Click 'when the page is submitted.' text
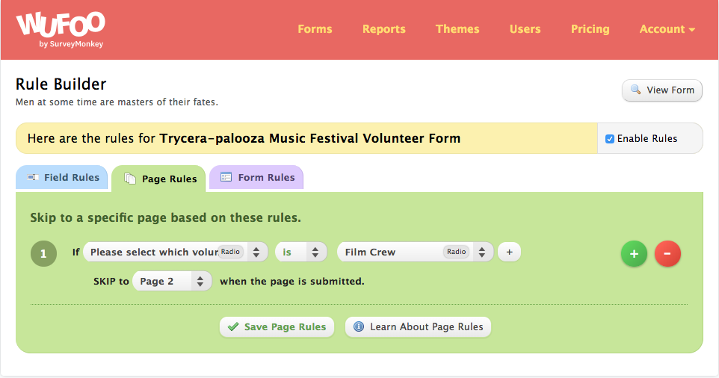Viewport: 719px width, 378px height. (x=292, y=282)
